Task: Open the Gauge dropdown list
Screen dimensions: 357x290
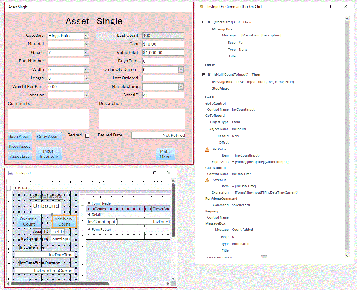Action: (x=86, y=53)
